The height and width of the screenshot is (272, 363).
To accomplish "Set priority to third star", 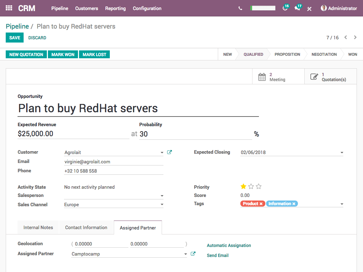I will coord(259,187).
